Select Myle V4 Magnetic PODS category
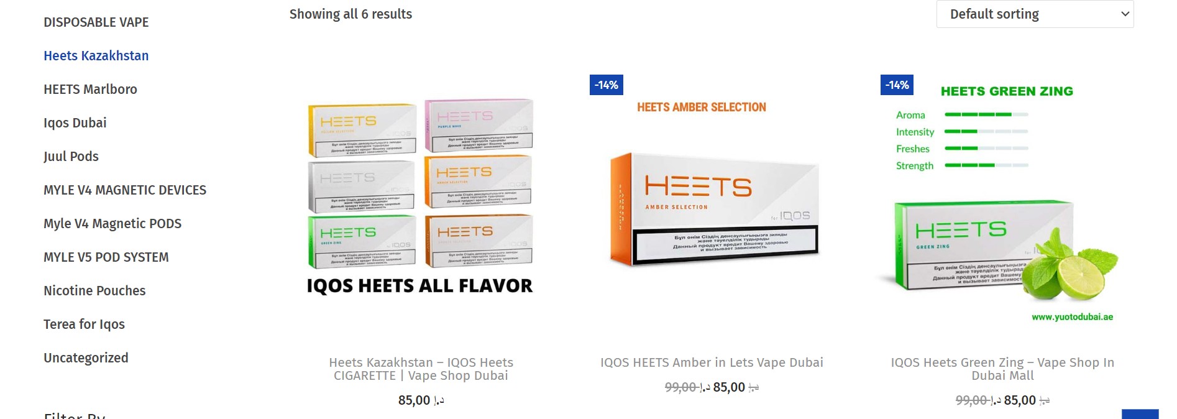1177x419 pixels. pos(112,224)
